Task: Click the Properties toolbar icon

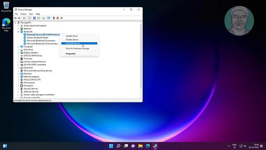Action: (30, 18)
